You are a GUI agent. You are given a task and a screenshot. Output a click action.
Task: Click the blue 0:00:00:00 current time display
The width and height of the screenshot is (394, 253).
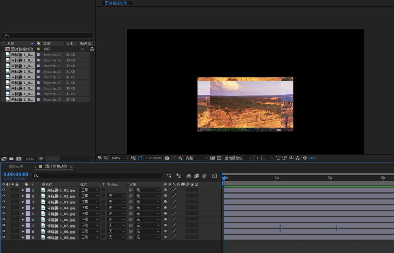coord(16,174)
